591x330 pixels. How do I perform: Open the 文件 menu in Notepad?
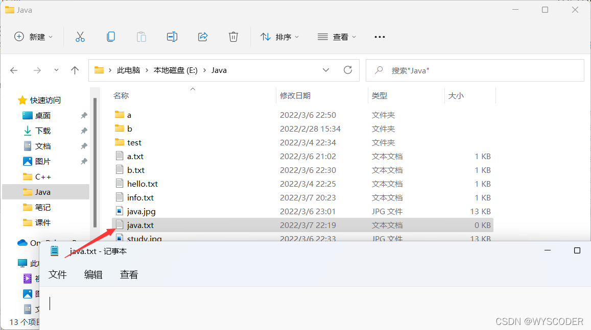point(58,274)
